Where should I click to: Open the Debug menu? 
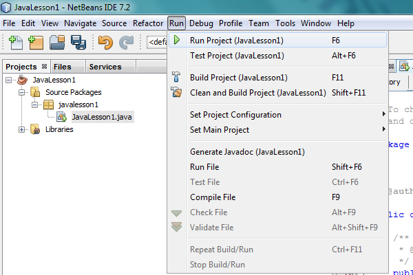(201, 23)
